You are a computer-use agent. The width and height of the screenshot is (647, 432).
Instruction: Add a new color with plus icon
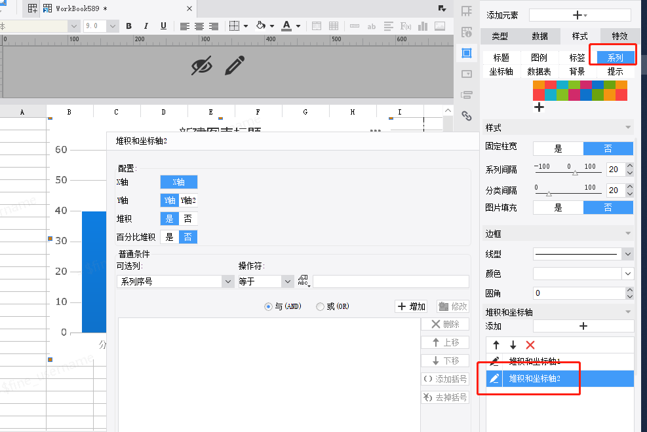click(x=539, y=107)
